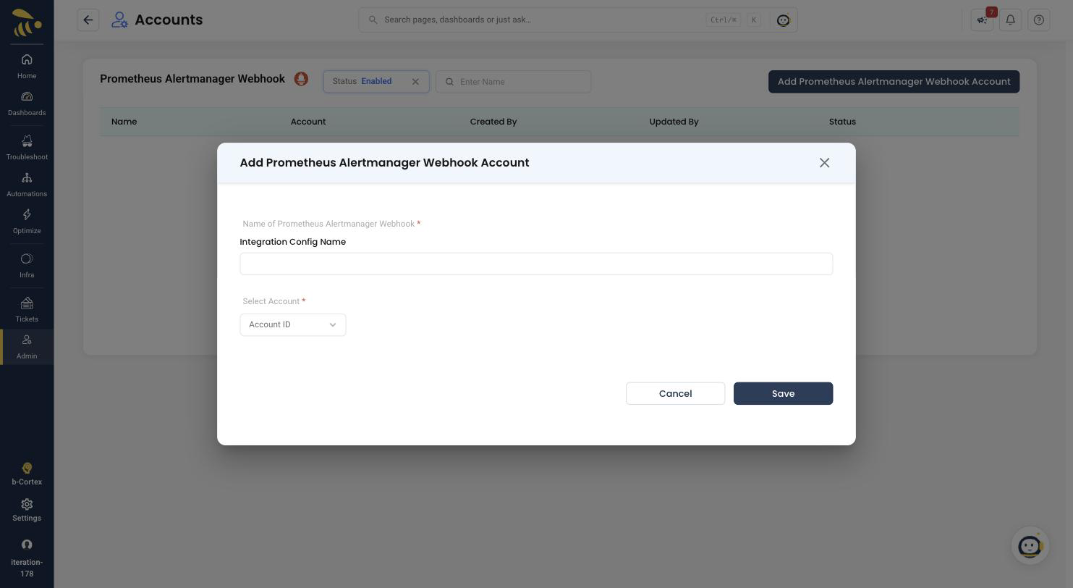Click the Updated By column header
This screenshot has width=1073, height=588.
click(x=674, y=122)
